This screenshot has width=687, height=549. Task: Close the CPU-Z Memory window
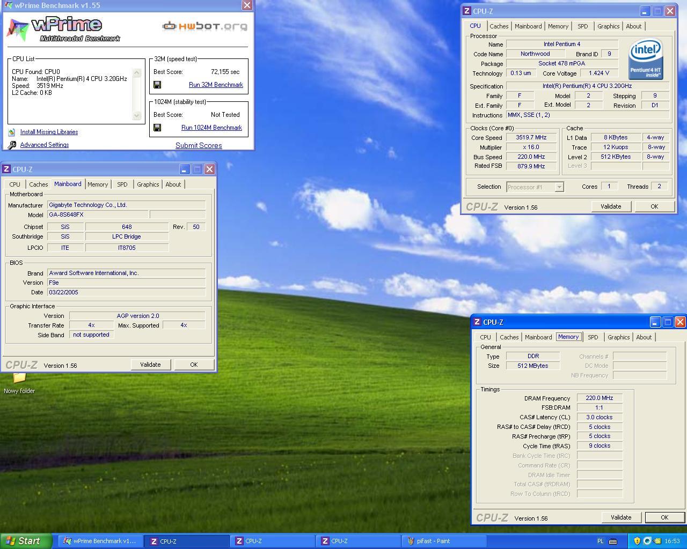(680, 322)
